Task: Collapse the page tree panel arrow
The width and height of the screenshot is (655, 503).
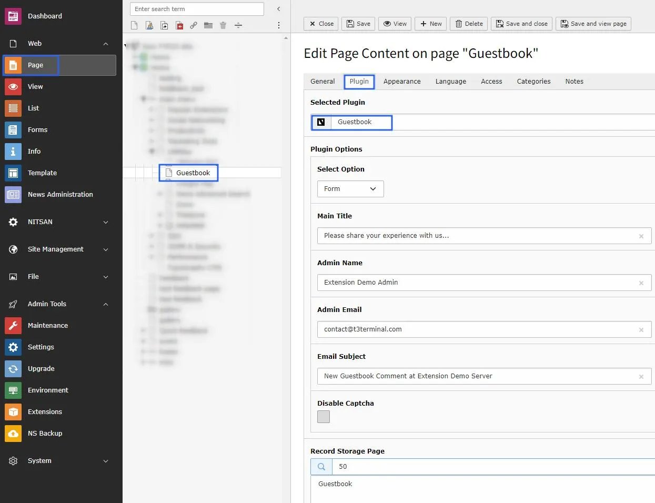Action: [279, 9]
